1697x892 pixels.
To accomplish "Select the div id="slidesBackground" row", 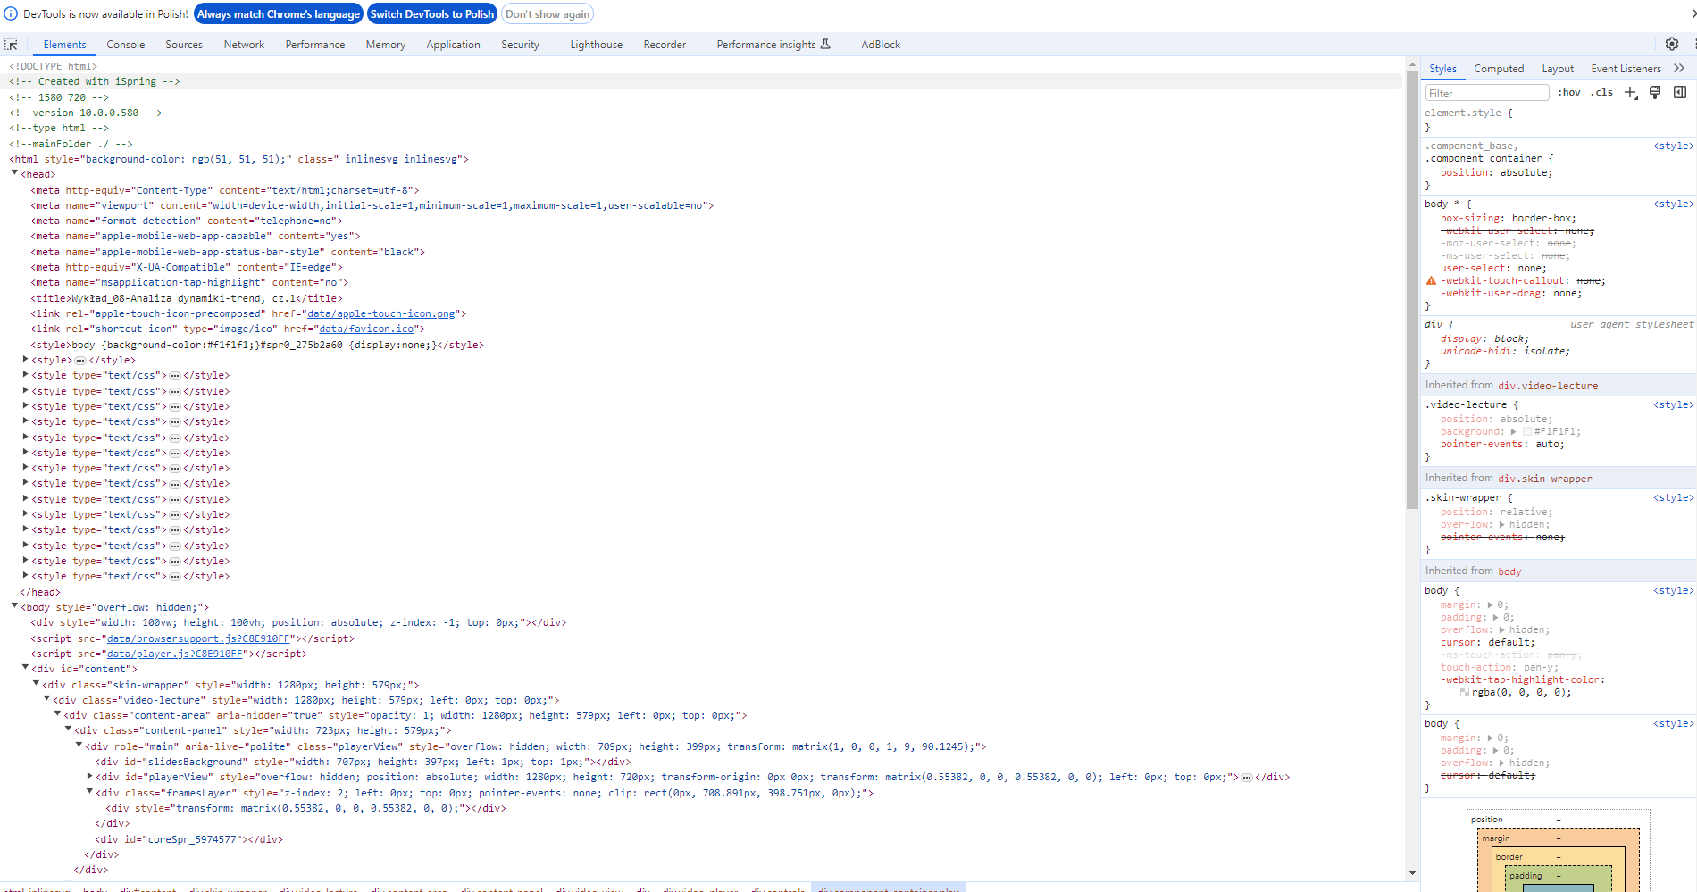I will click(364, 763).
